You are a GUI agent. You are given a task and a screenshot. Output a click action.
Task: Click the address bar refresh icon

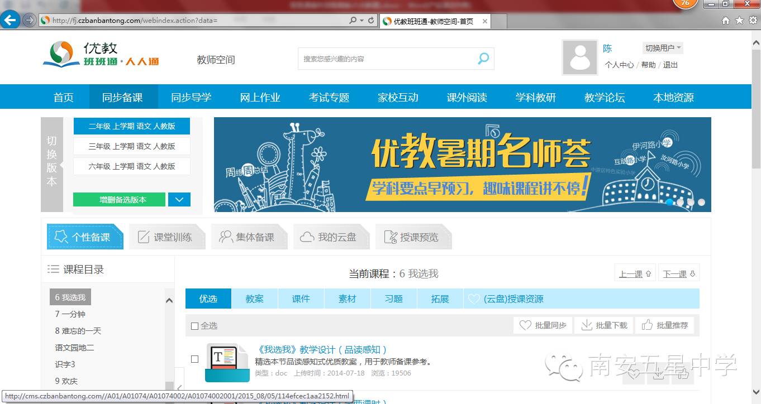370,20
